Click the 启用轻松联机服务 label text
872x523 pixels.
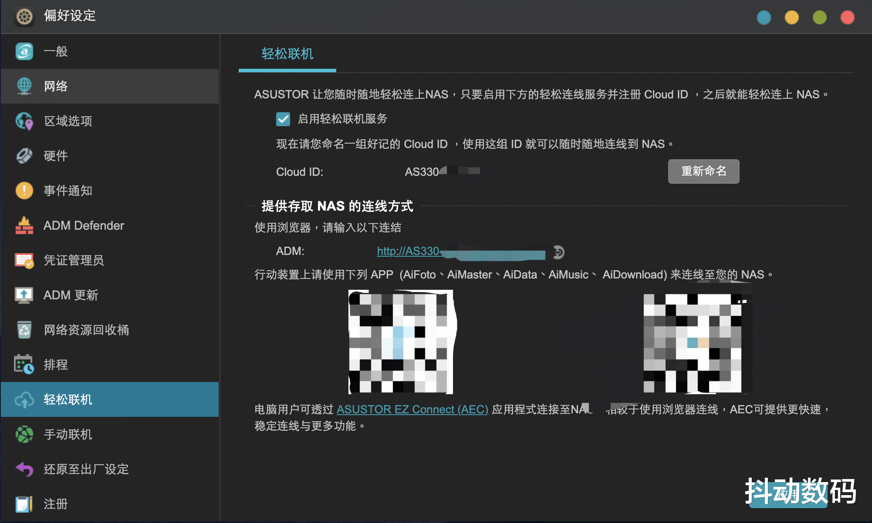tap(342, 119)
